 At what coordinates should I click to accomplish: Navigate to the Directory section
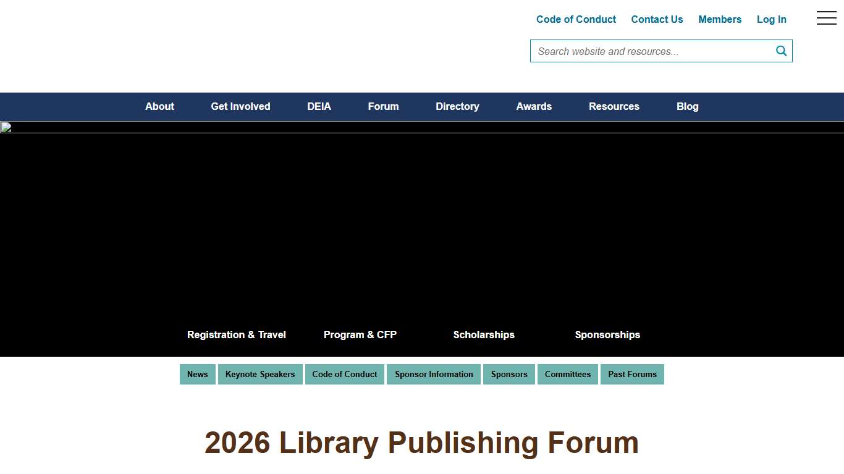pyautogui.click(x=457, y=106)
